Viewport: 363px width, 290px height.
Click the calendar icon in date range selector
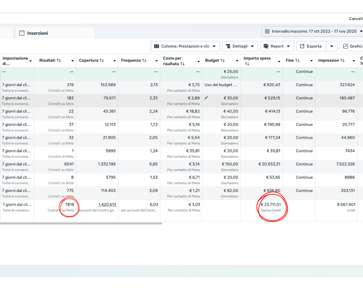[267, 31]
